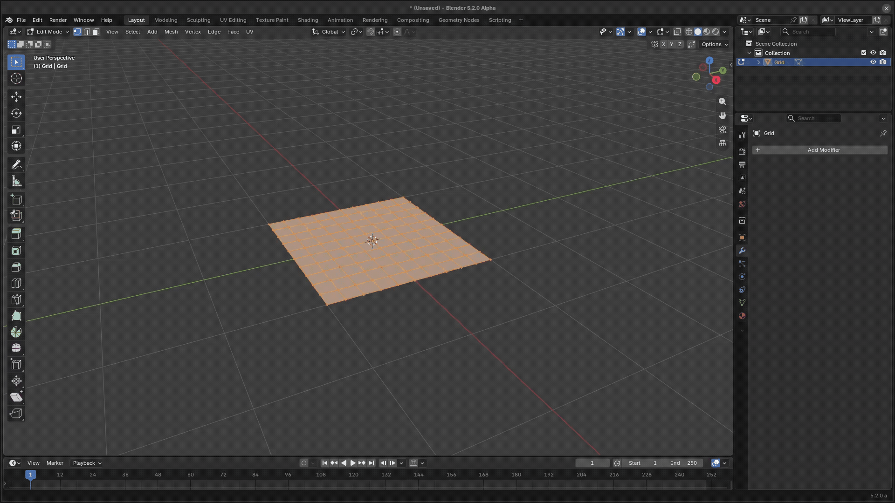
Task: Select the Knife tool
Action: tap(16, 299)
